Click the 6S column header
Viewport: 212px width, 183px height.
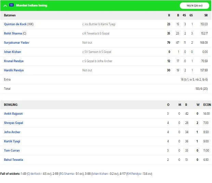pos(191,15)
